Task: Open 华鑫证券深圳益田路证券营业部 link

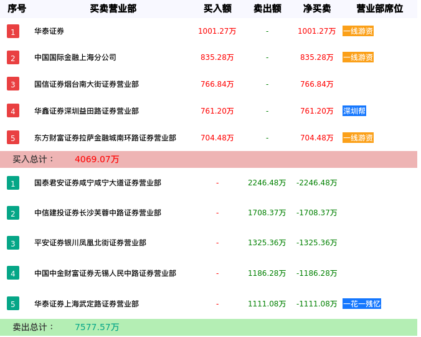Action: (87, 111)
